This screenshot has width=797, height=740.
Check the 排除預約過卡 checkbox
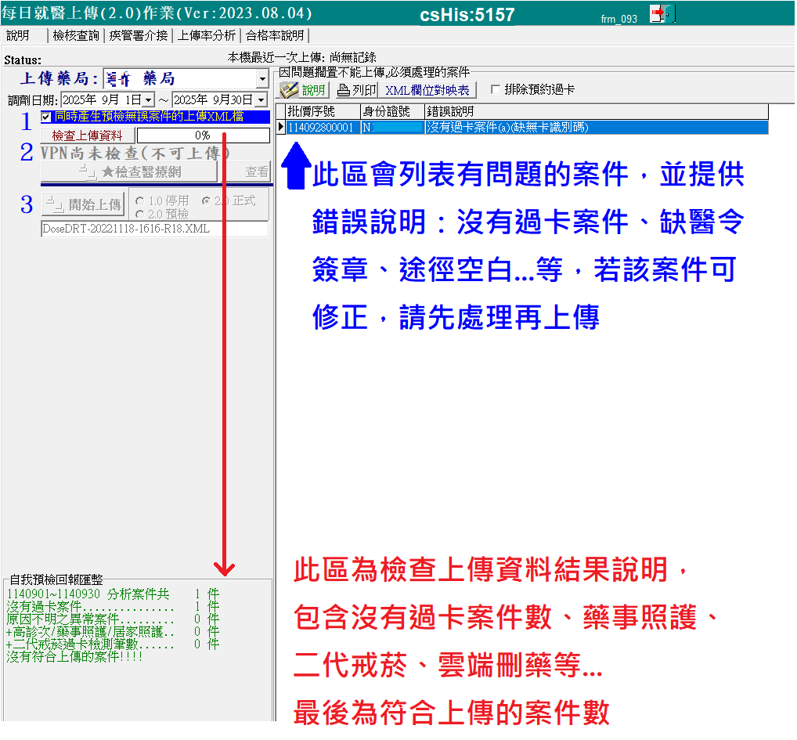click(x=495, y=90)
